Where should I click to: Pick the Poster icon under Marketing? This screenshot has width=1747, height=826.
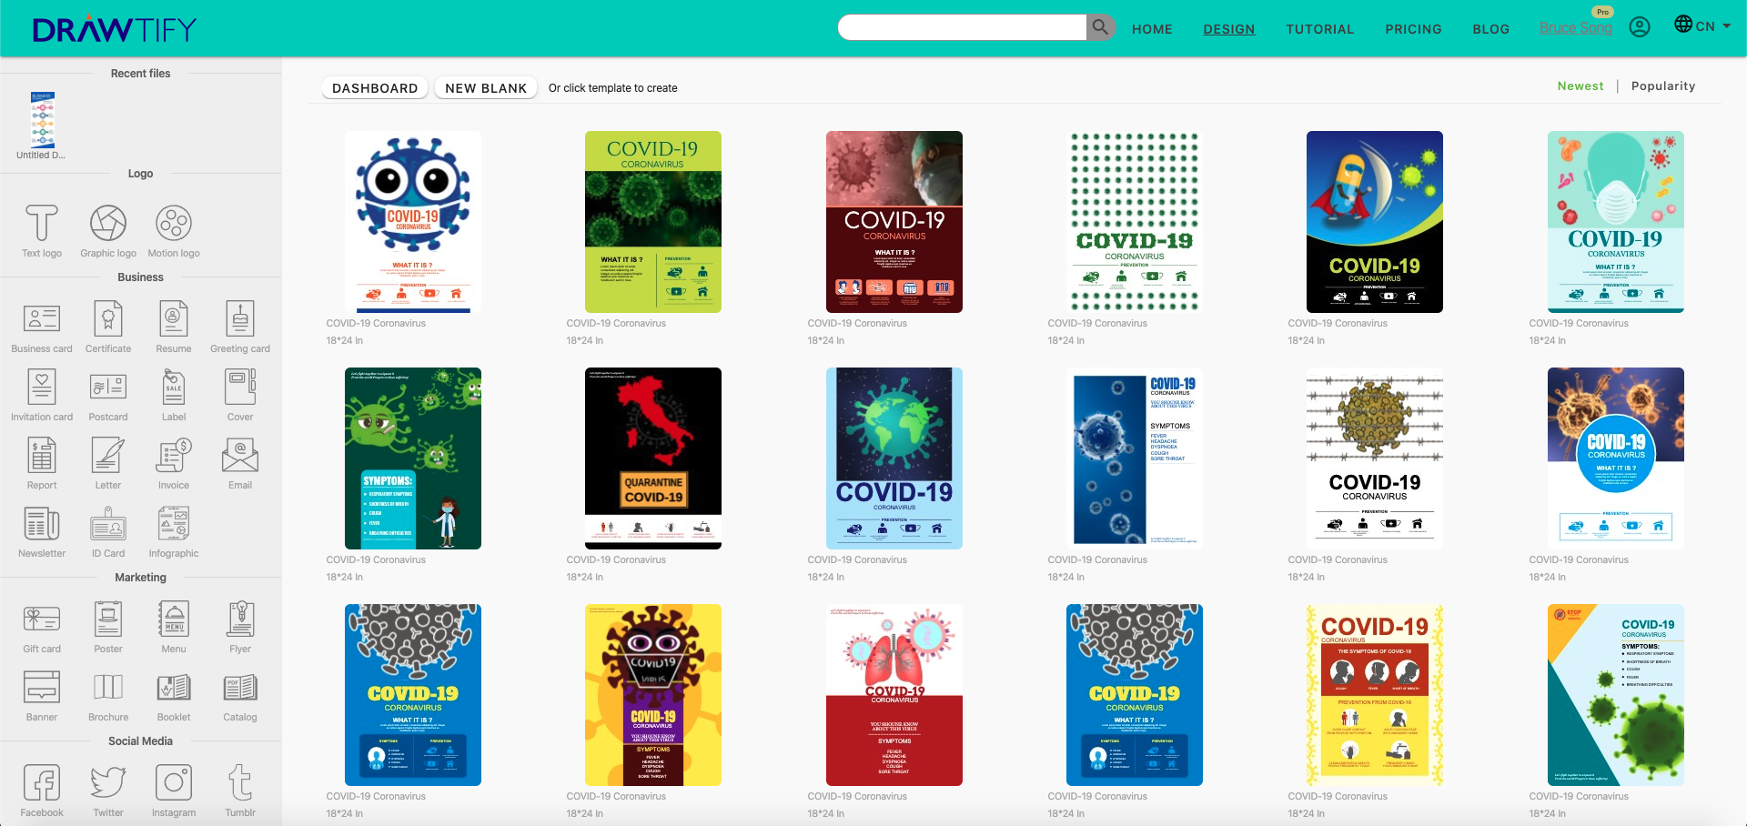pos(108,619)
